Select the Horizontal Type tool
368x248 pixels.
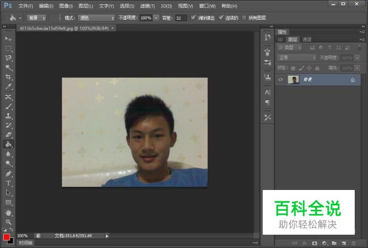(x=9, y=183)
